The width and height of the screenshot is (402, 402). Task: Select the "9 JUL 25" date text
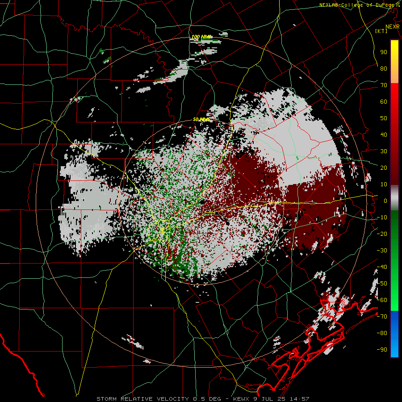[269, 399]
